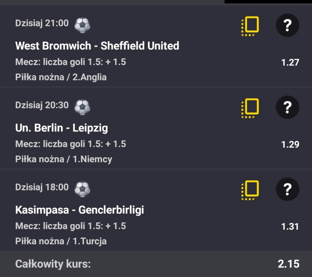The width and height of the screenshot is (312, 277).
Task: Copy the Un. Berlin - Leipzig bet
Action: tap(250, 108)
